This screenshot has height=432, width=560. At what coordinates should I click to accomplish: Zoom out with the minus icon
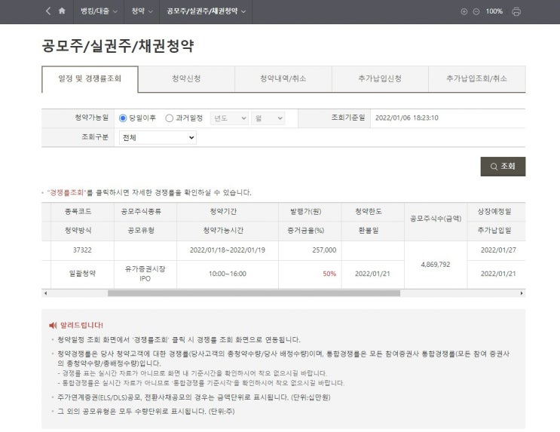(476, 11)
